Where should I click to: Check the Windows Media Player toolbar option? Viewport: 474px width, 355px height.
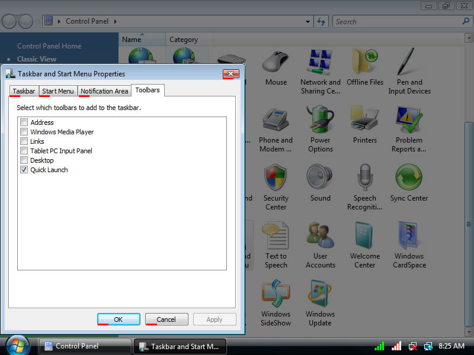pyautogui.click(x=24, y=132)
